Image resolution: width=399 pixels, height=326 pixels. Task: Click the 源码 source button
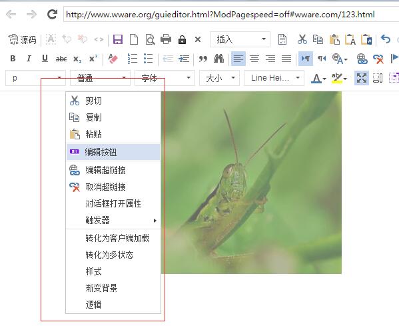[22, 40]
